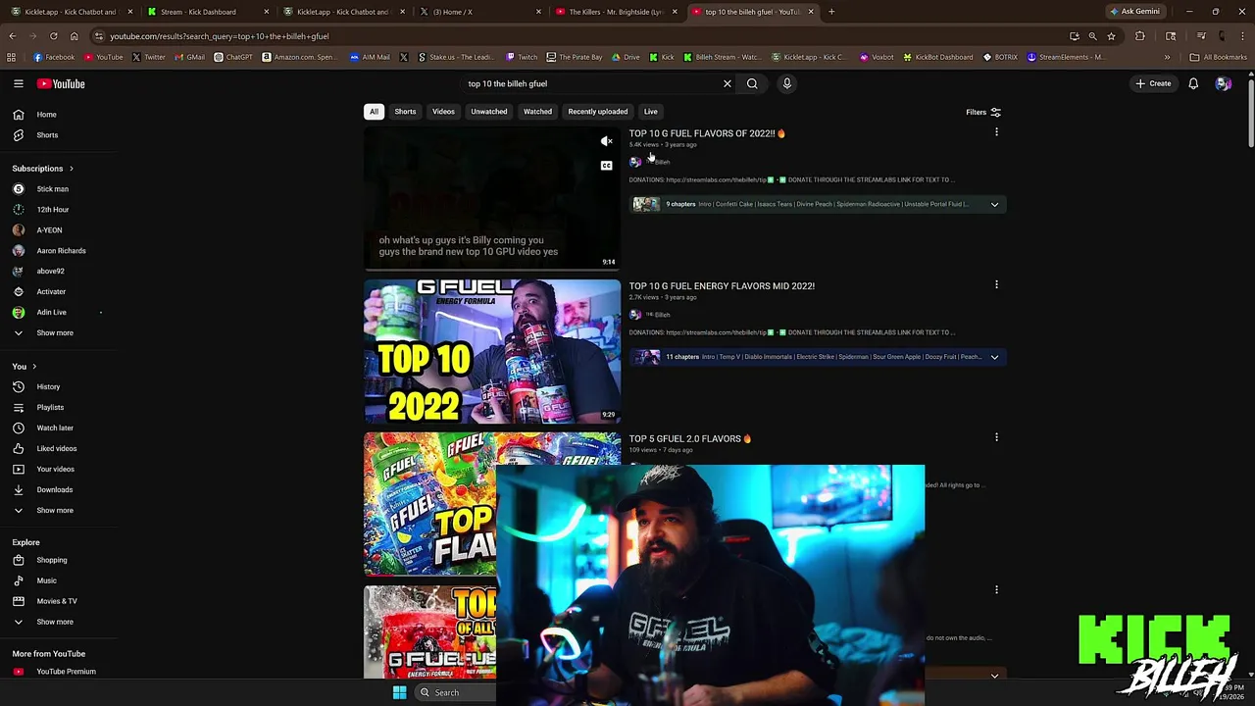Screen dimensions: 1255x706
Task: Open the account avatar menu
Action: [x=1223, y=83]
